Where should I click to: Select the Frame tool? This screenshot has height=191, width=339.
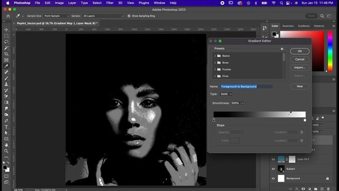pos(6,60)
